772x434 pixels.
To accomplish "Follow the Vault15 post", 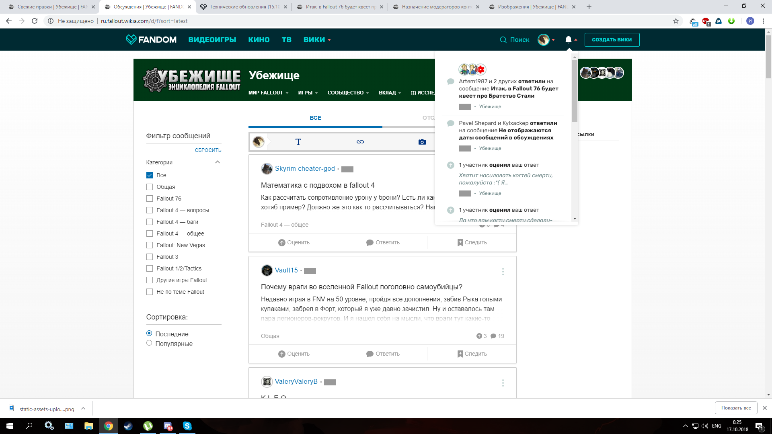I will point(472,354).
